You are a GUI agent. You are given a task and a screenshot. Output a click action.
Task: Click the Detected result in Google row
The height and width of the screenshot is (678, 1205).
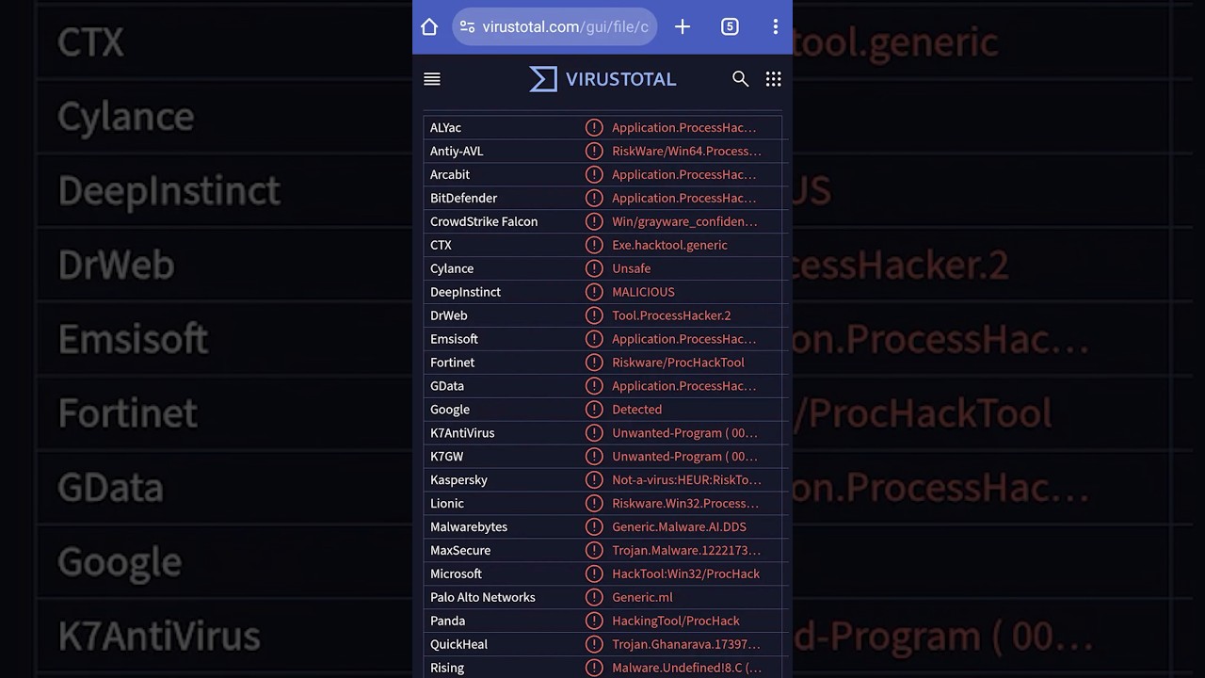(636, 410)
